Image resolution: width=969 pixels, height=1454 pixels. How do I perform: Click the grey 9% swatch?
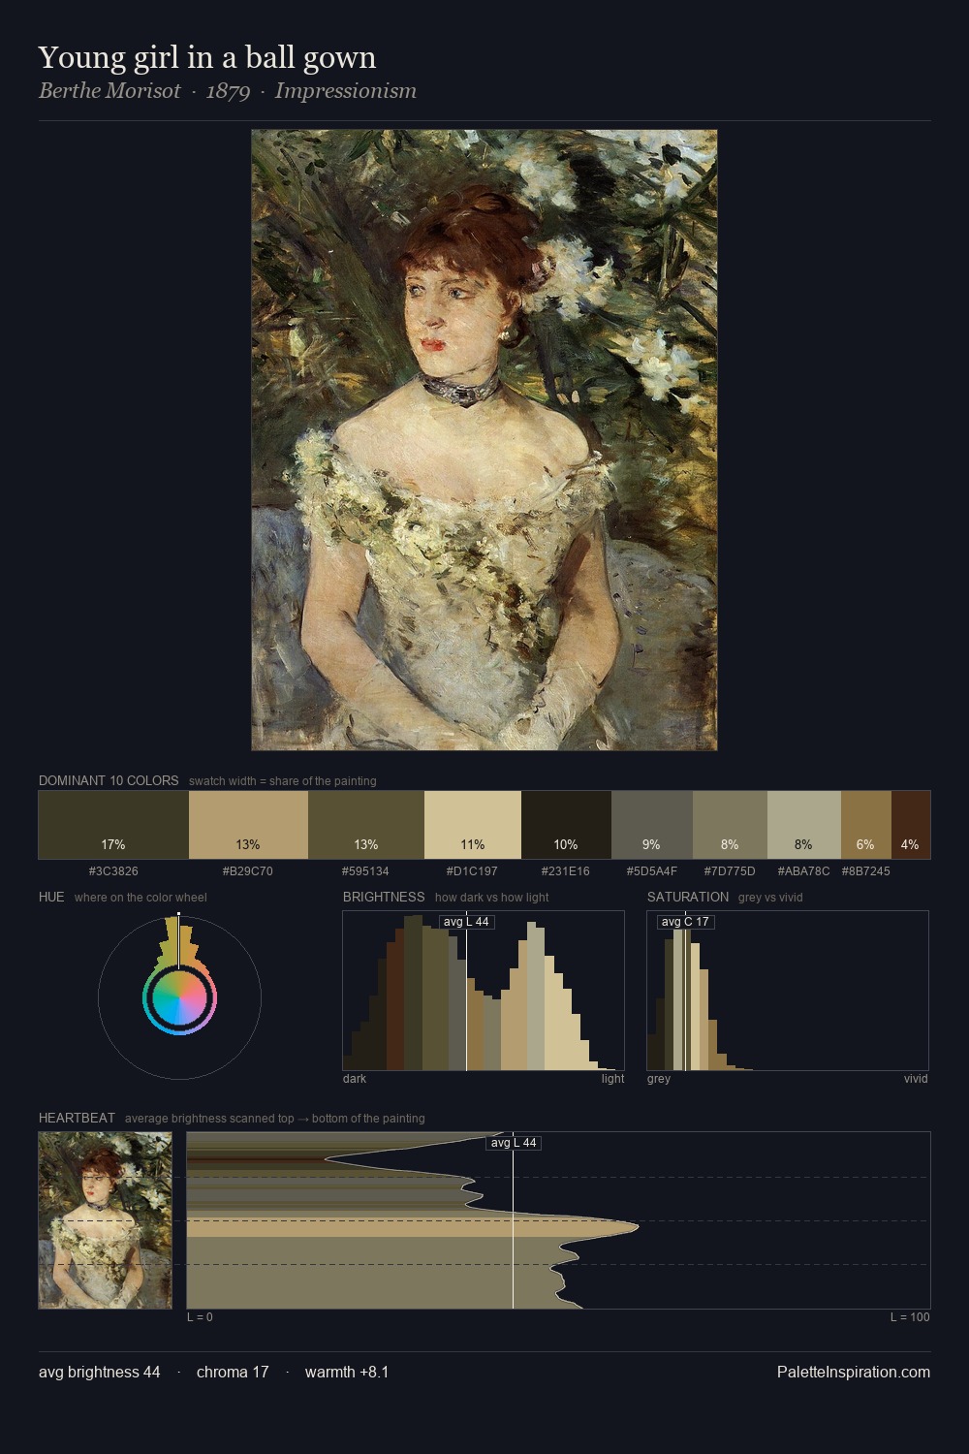(x=652, y=825)
